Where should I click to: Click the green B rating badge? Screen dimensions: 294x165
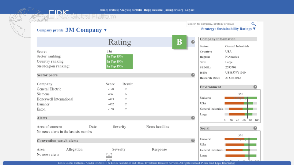click(179, 42)
